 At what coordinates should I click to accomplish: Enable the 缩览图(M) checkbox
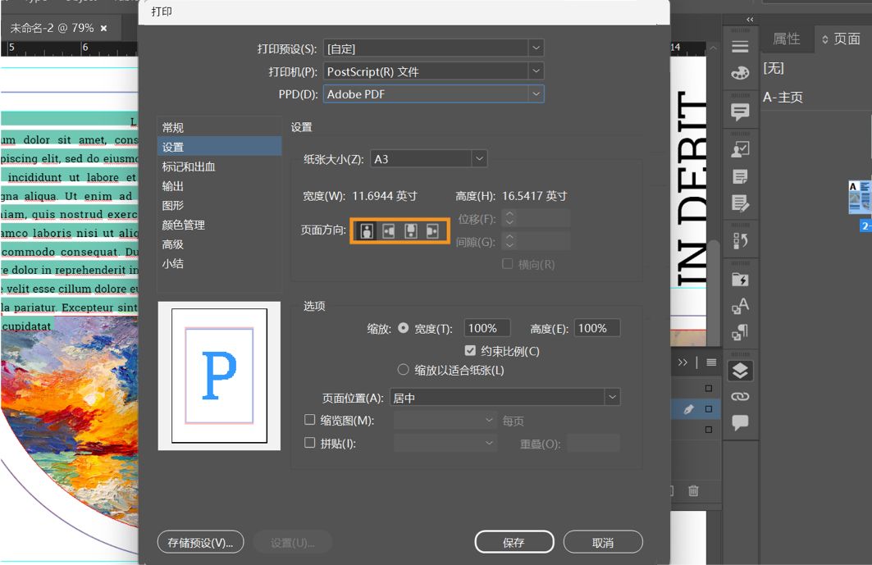[x=310, y=420]
